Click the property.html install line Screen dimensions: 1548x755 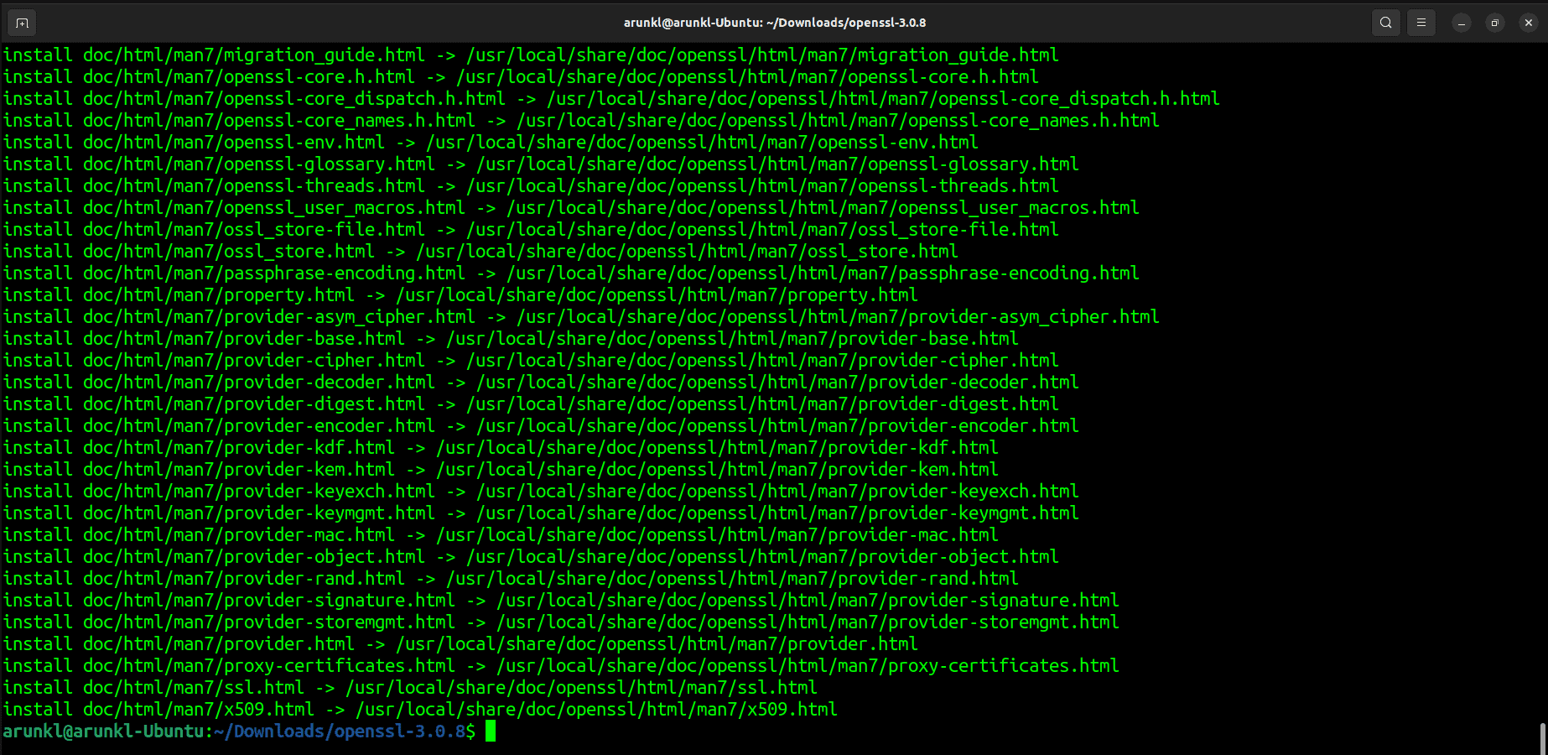tap(460, 295)
